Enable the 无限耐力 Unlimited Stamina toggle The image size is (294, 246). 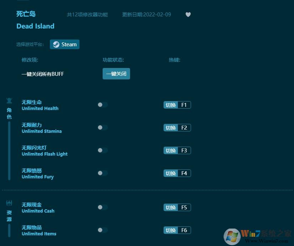click(x=102, y=127)
